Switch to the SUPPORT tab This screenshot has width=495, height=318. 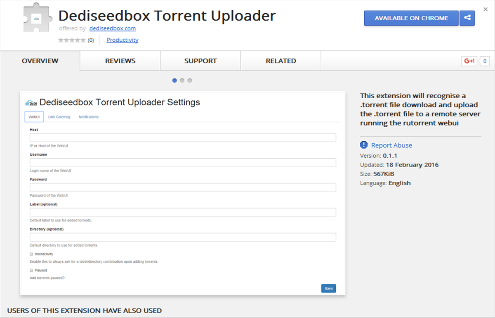200,61
